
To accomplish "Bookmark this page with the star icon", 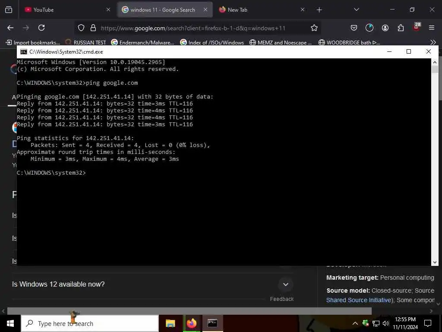I will (314, 28).
